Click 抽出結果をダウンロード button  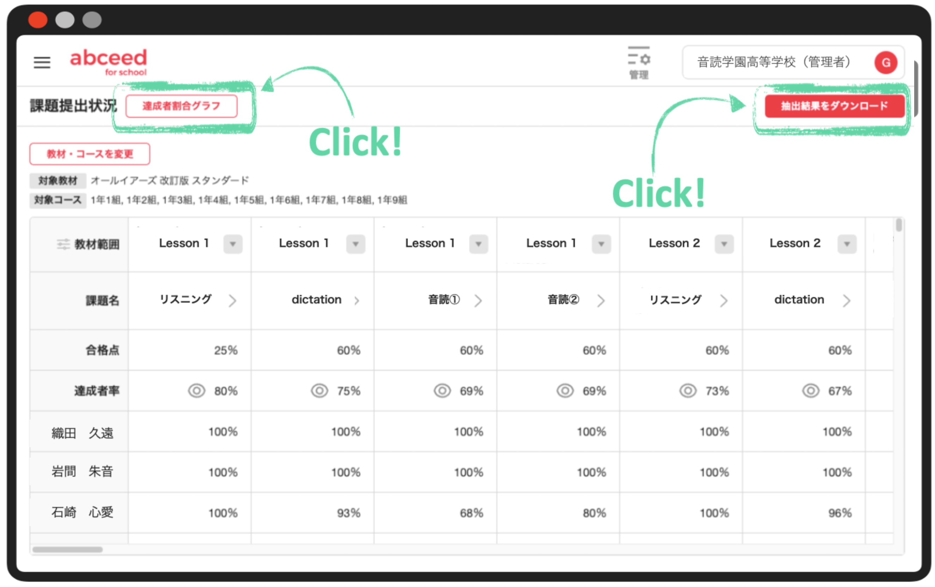(x=834, y=106)
